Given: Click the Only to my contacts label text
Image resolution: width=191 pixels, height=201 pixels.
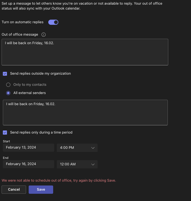Looking at the screenshot, I should [30, 84].
